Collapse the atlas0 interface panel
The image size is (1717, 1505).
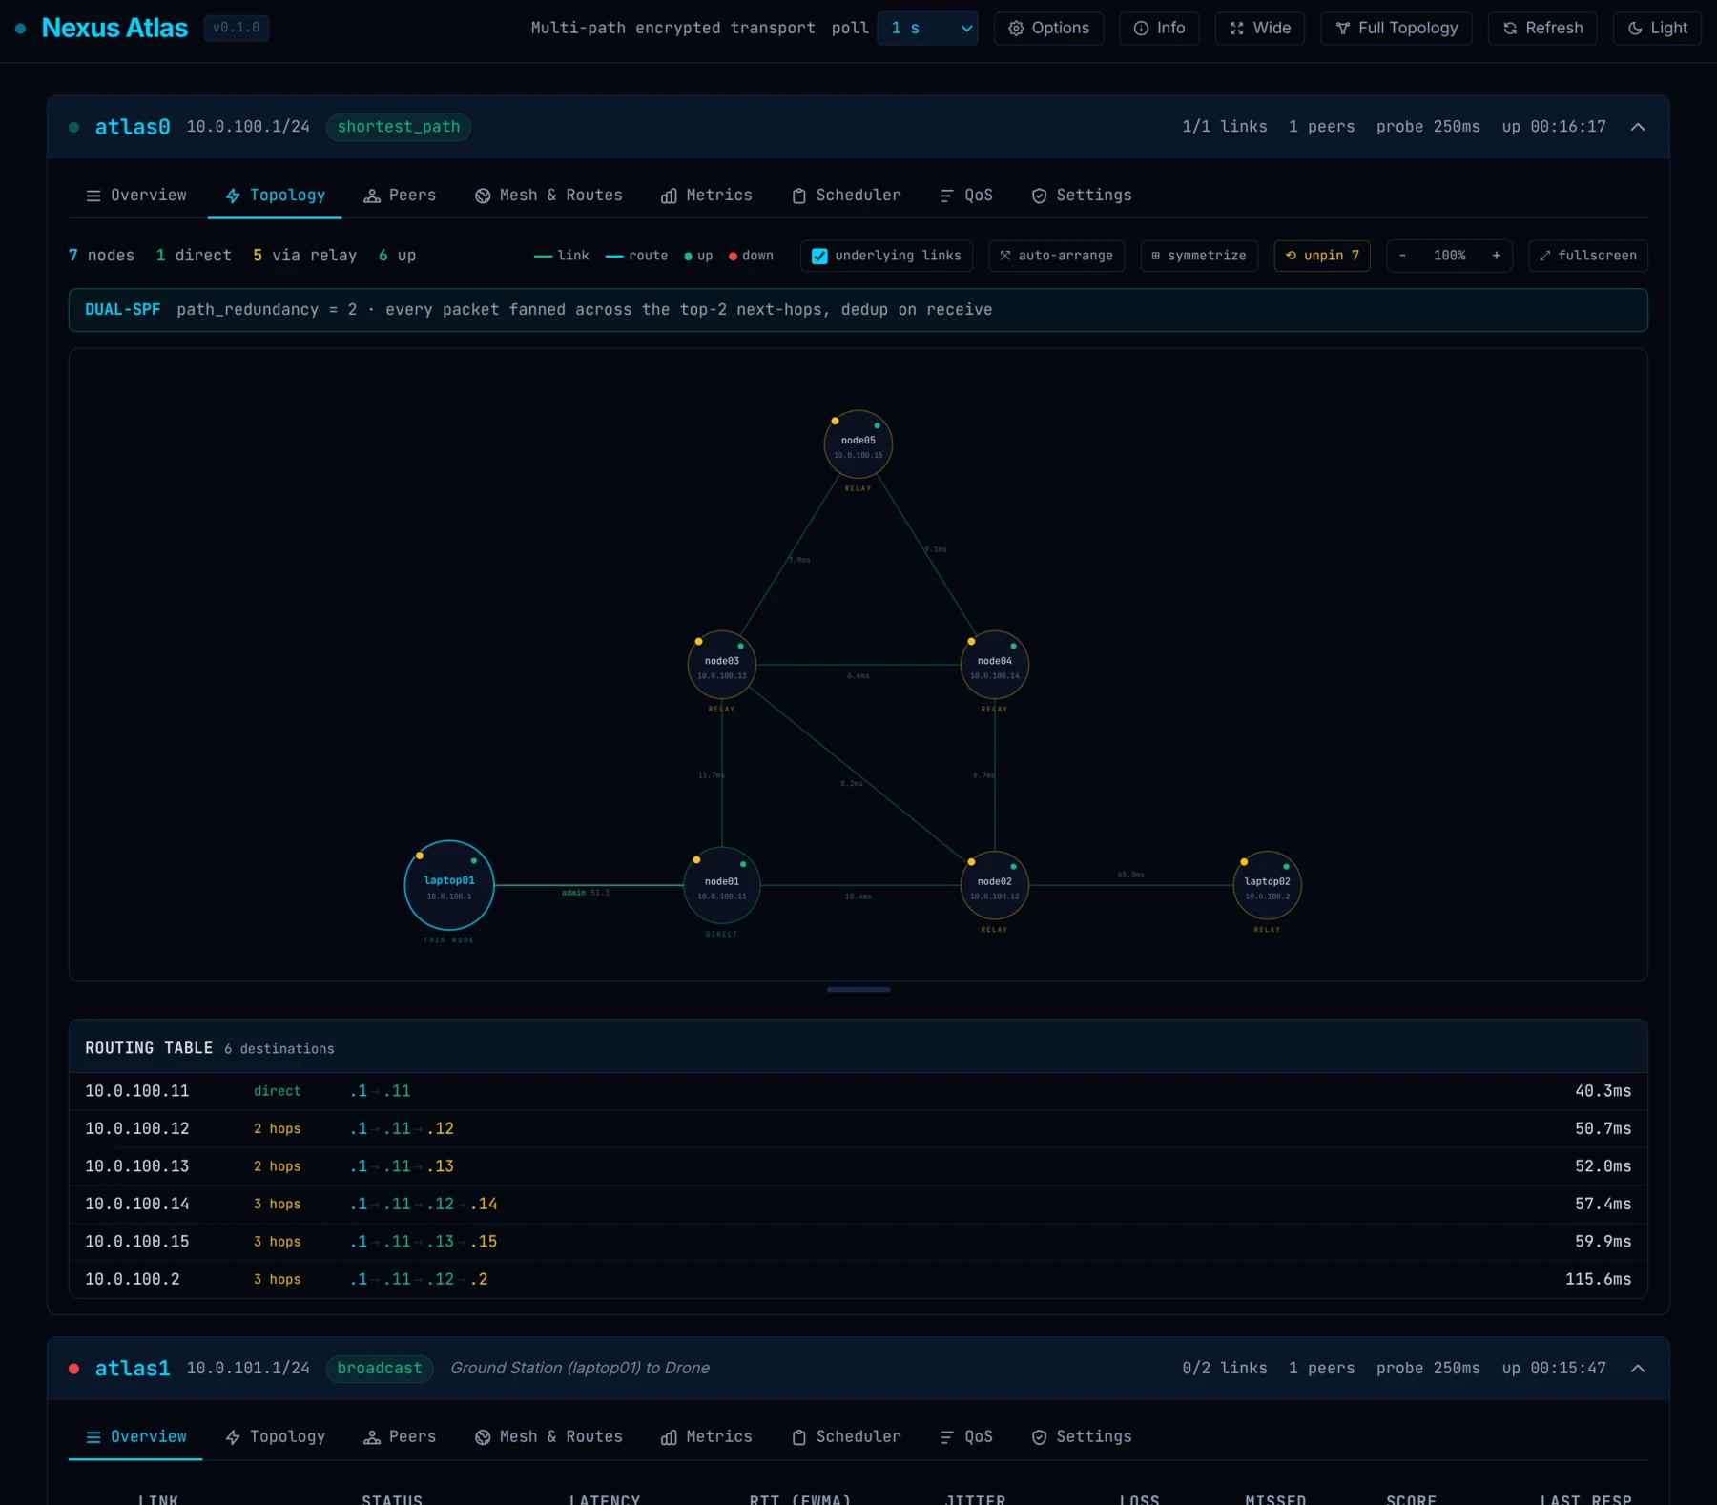1638,127
